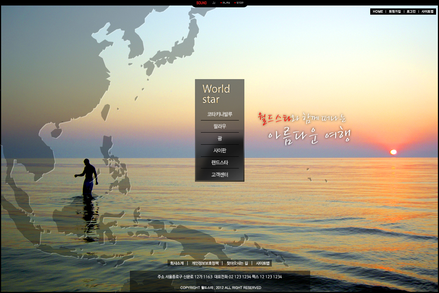The height and width of the screenshot is (293, 439).
Task: Stop the background music with STOP
Action: (x=239, y=3)
